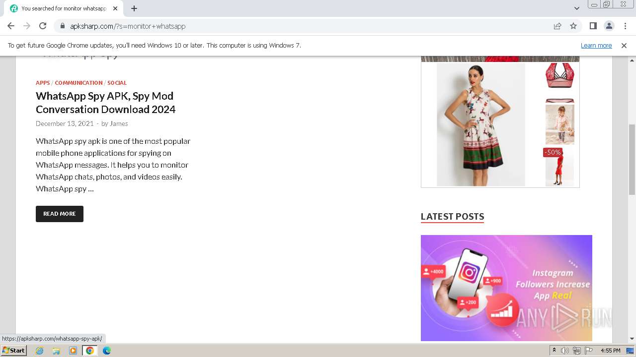The image size is (636, 357).
Task: Open the -50% red dress ad thumbnail
Action: [x=559, y=167]
